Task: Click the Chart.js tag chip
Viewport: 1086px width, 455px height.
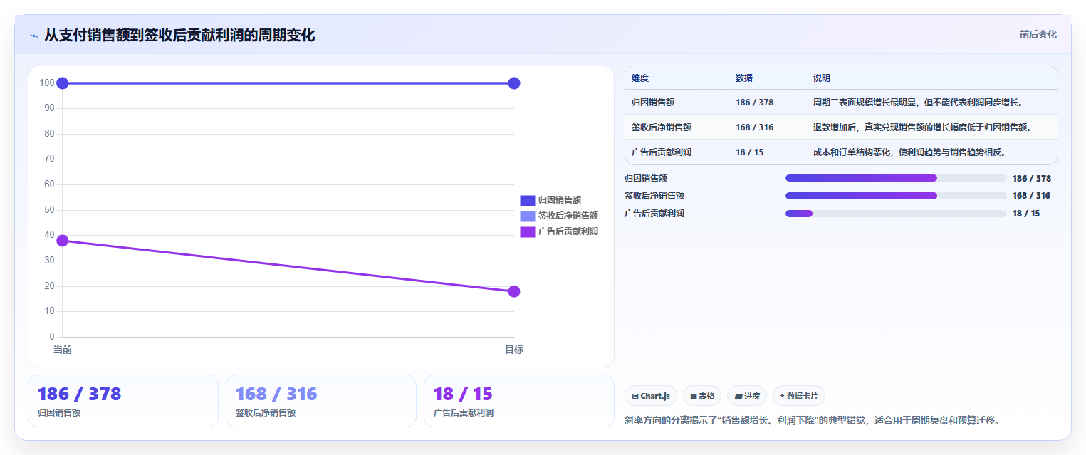Action: point(651,396)
